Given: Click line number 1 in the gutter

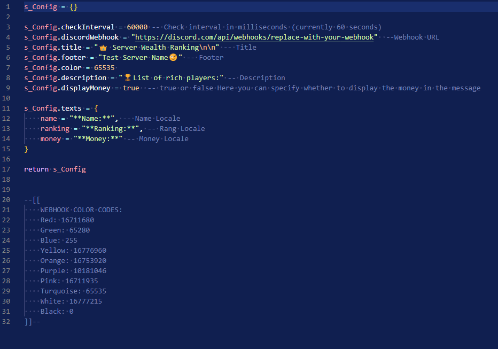Looking at the screenshot, I should click(7, 7).
